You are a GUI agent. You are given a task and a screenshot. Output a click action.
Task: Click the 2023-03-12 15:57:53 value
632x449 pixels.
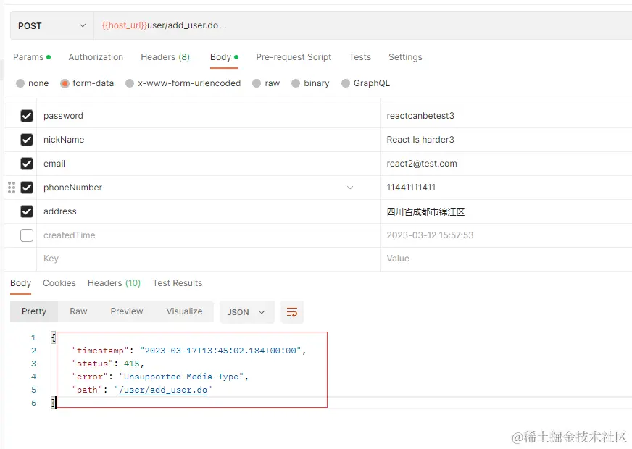click(x=430, y=235)
